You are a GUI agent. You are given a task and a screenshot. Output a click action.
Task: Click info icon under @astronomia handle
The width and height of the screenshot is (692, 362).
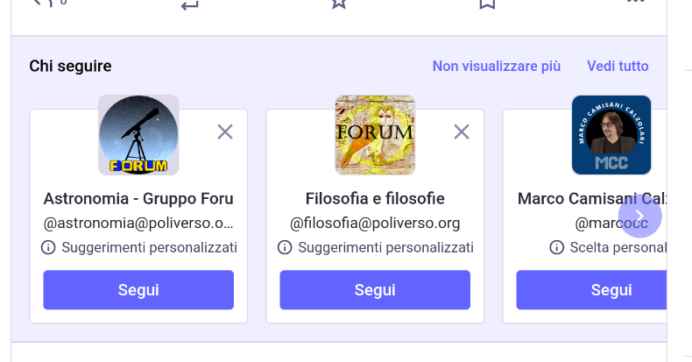[48, 247]
